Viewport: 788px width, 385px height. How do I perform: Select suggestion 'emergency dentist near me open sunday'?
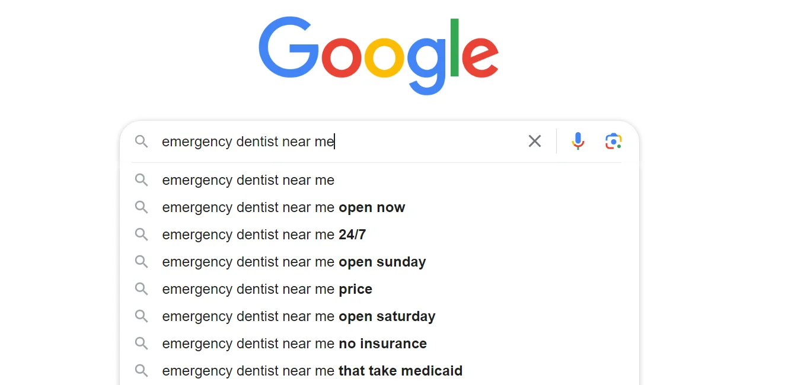coord(293,262)
